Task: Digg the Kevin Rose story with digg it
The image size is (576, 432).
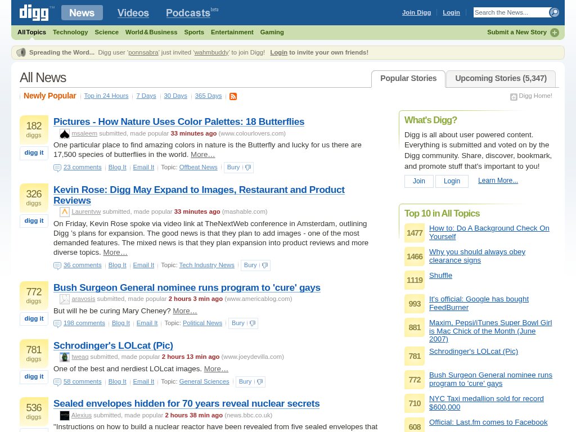Action: (x=34, y=220)
